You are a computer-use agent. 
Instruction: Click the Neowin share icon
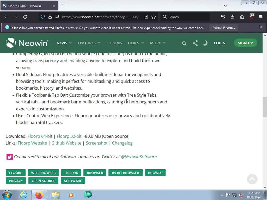click(x=195, y=43)
